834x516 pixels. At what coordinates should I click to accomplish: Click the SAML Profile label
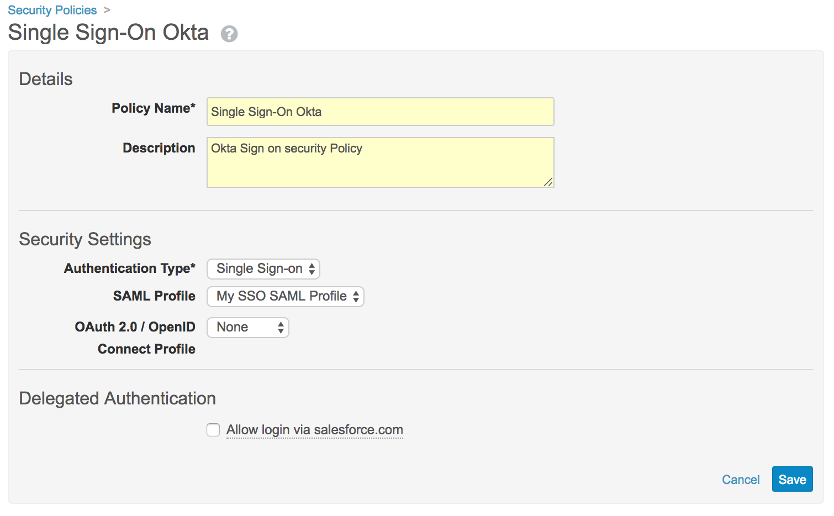coord(154,296)
